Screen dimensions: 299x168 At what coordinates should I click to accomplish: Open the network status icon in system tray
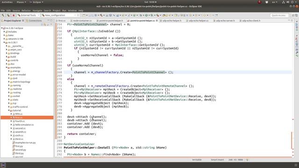284,2
